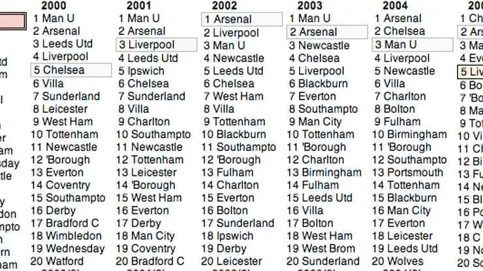The width and height of the screenshot is (483, 271).
Task: Select highlighted 5 Chelsea in 2000 column
Action: [x=70, y=70]
